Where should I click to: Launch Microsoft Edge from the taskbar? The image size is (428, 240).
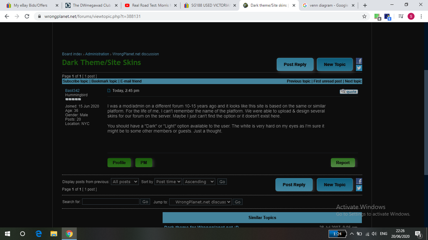[38, 234]
